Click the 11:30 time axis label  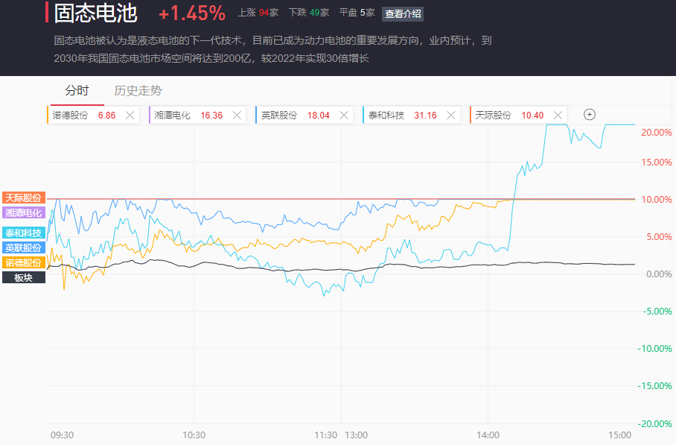click(326, 435)
